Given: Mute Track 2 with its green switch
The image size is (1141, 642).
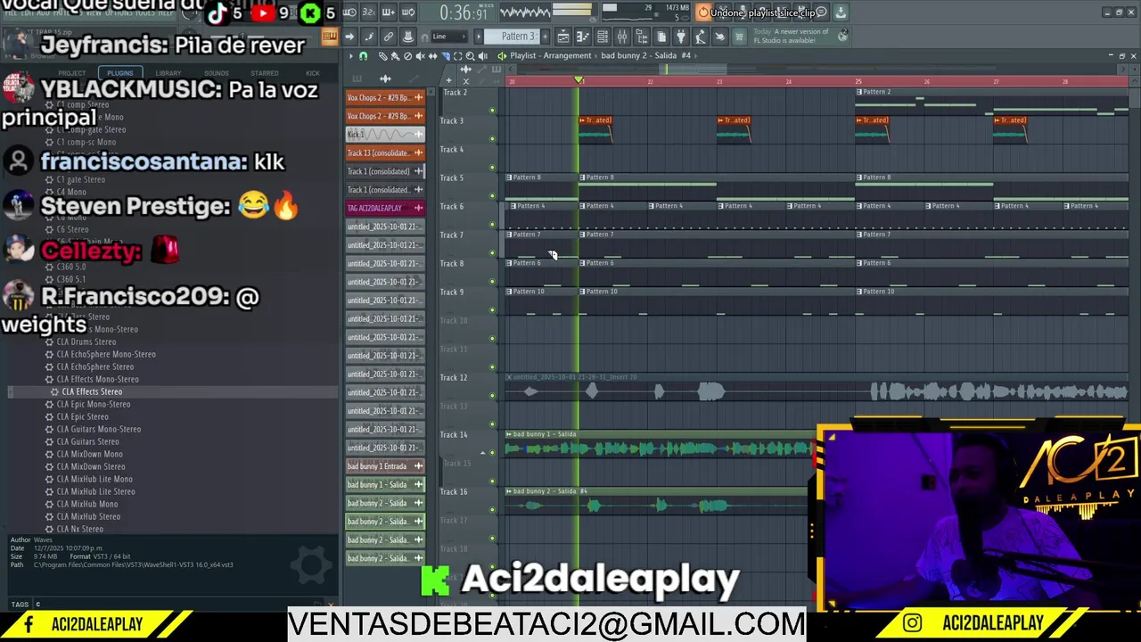Looking at the screenshot, I should pyautogui.click(x=492, y=111).
